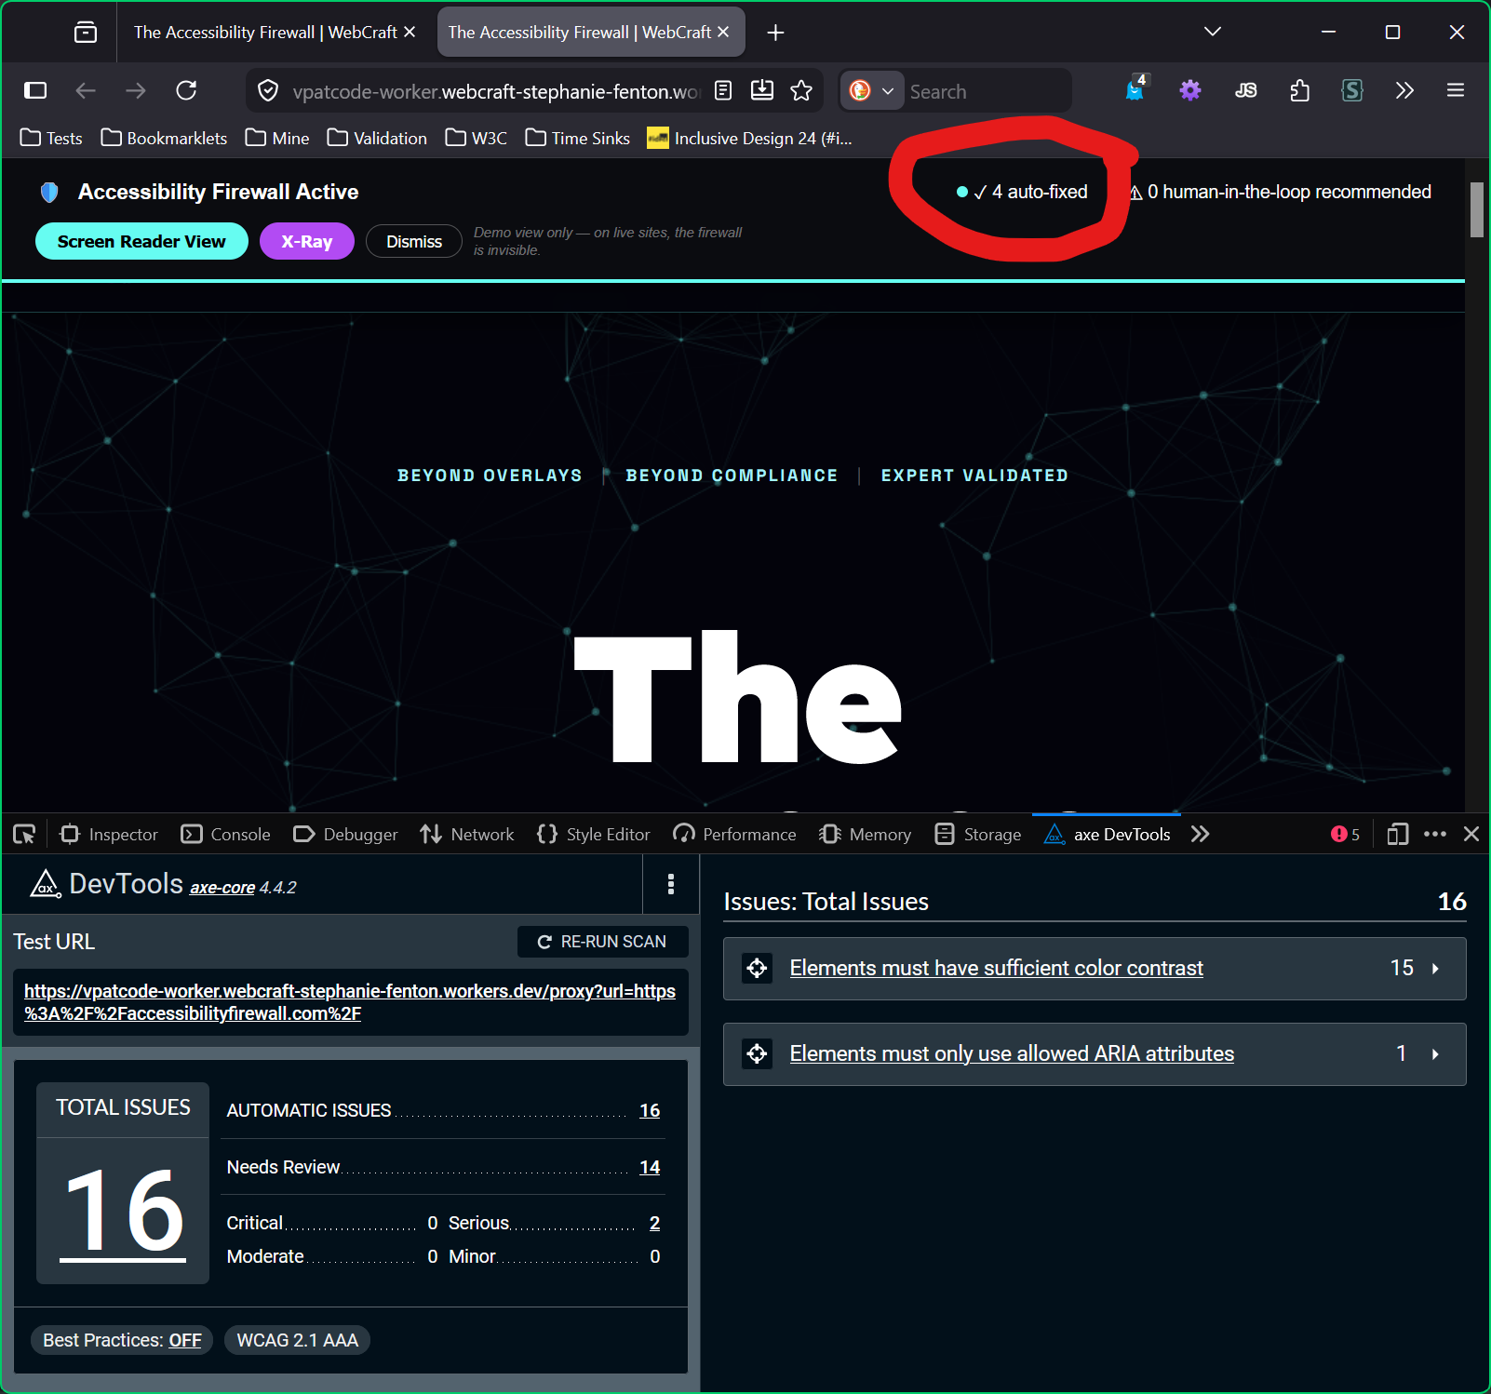
Task: Open the Tests bookmarks folder
Action: pyautogui.click(x=51, y=139)
